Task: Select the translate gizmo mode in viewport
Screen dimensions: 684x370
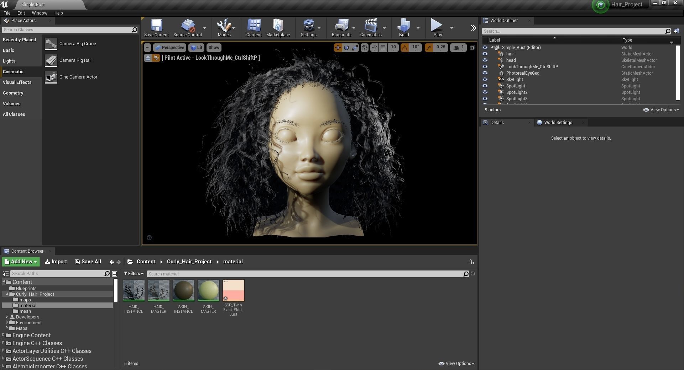Action: coord(338,47)
